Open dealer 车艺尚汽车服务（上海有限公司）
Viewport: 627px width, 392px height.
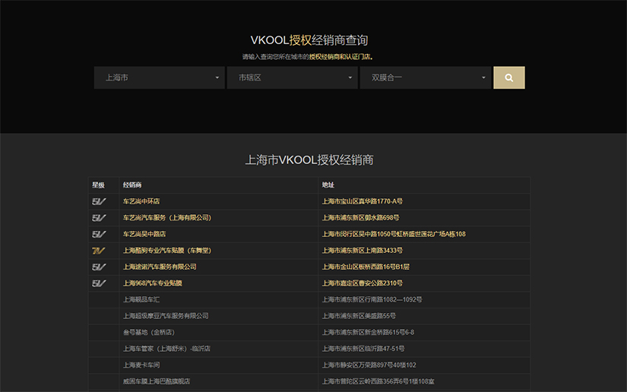pyautogui.click(x=167, y=218)
